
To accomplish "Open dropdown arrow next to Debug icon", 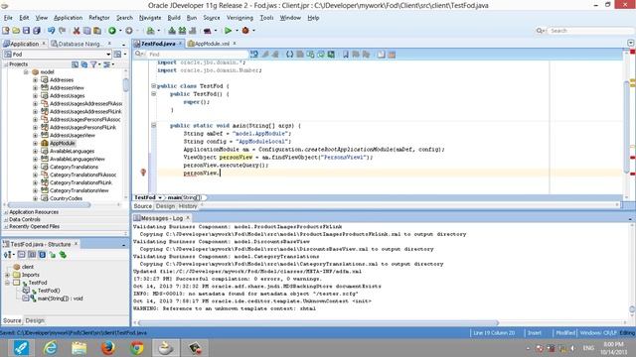I will point(254,31).
